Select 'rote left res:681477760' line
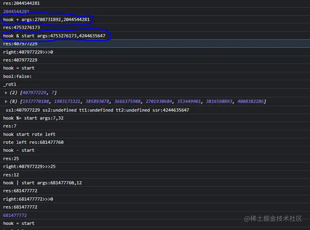The image size is (310, 230). pos(33,142)
